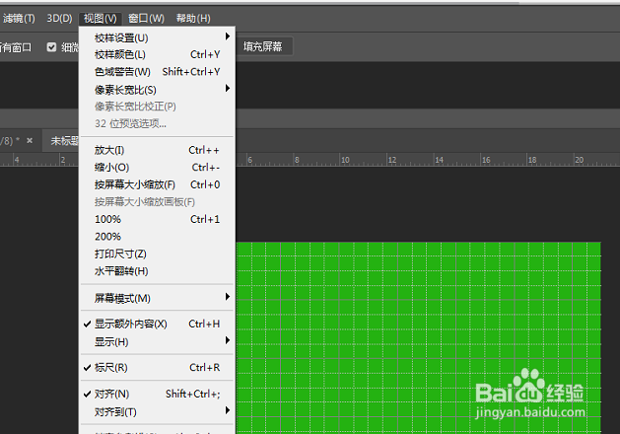Toggle the 对齐(N) snap option
620x434 pixels.
(157, 394)
